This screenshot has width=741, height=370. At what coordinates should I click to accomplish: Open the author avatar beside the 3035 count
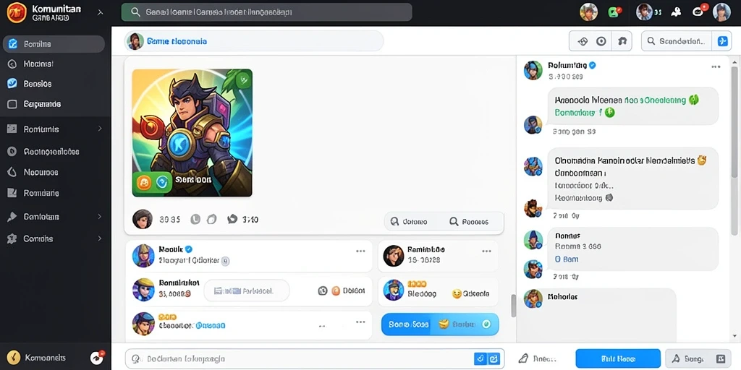tap(143, 220)
